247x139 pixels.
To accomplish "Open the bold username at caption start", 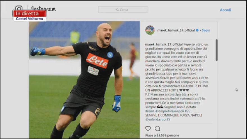I will (x=164, y=44).
